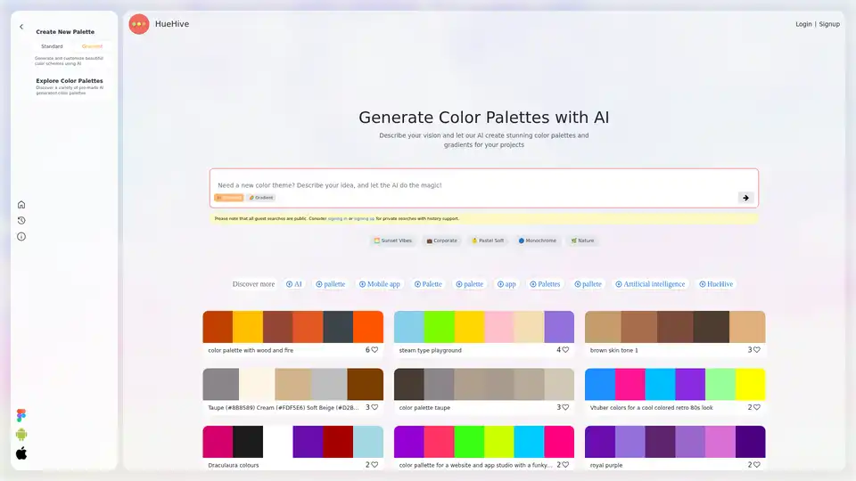Toggle Gradient mode below the prompt box
Image resolution: width=856 pixels, height=481 pixels.
click(261, 198)
